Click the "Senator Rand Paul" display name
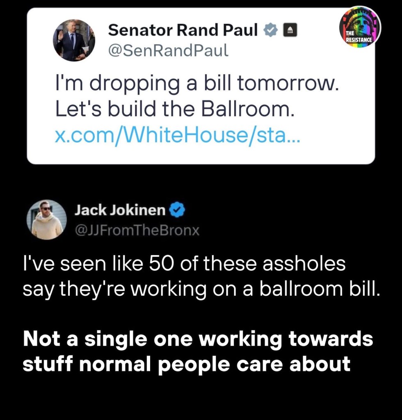402x420 pixels. (183, 30)
